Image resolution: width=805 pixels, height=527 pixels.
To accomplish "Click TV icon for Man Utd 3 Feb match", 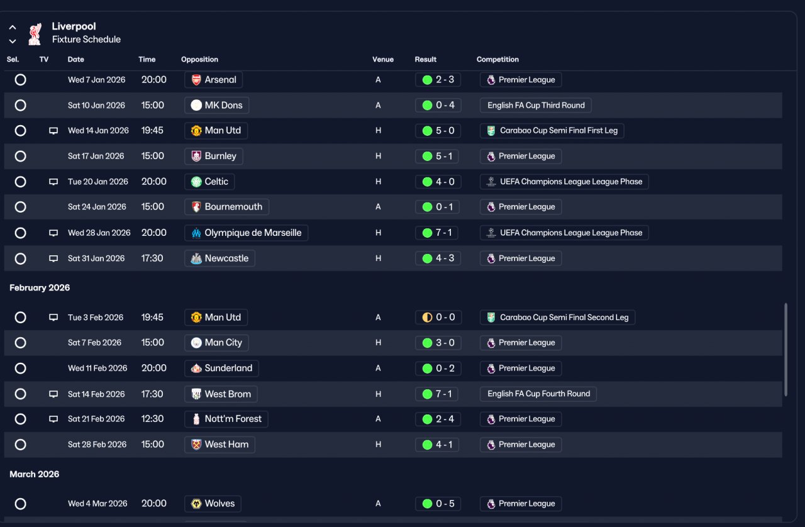I will [x=53, y=318].
